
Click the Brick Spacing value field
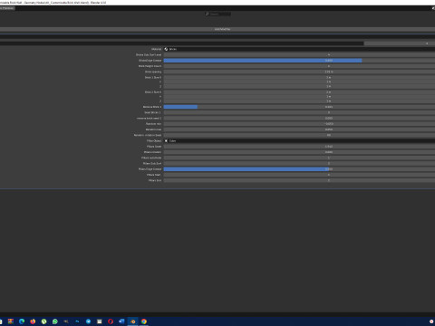click(x=299, y=72)
